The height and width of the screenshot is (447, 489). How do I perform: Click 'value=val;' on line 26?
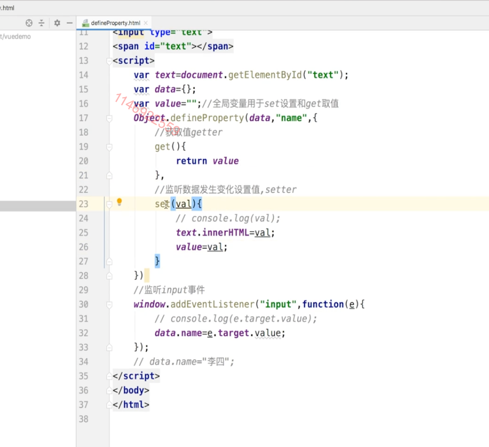202,247
